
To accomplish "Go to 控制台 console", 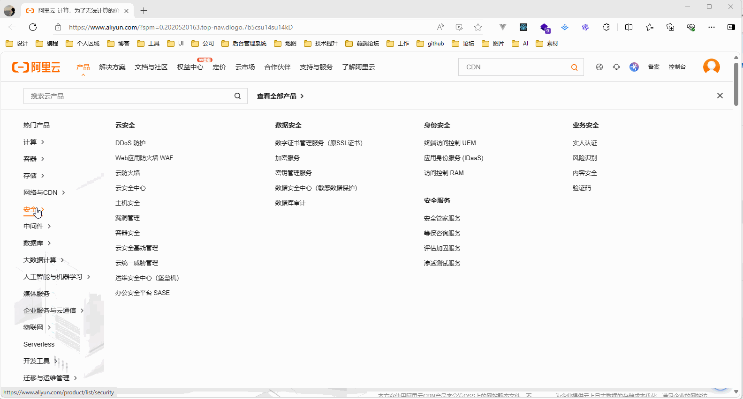I will 677,67.
